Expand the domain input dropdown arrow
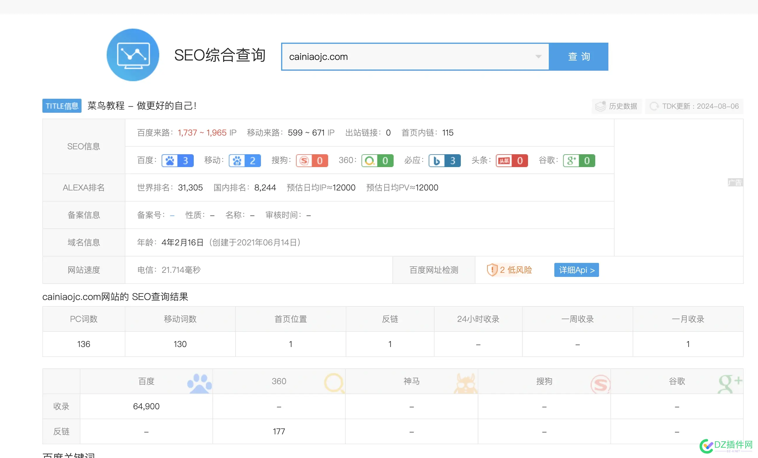The height and width of the screenshot is (458, 758). (x=538, y=57)
